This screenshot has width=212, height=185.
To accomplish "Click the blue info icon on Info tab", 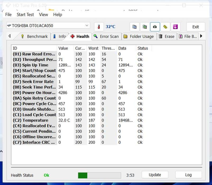I will (x=54, y=36).
